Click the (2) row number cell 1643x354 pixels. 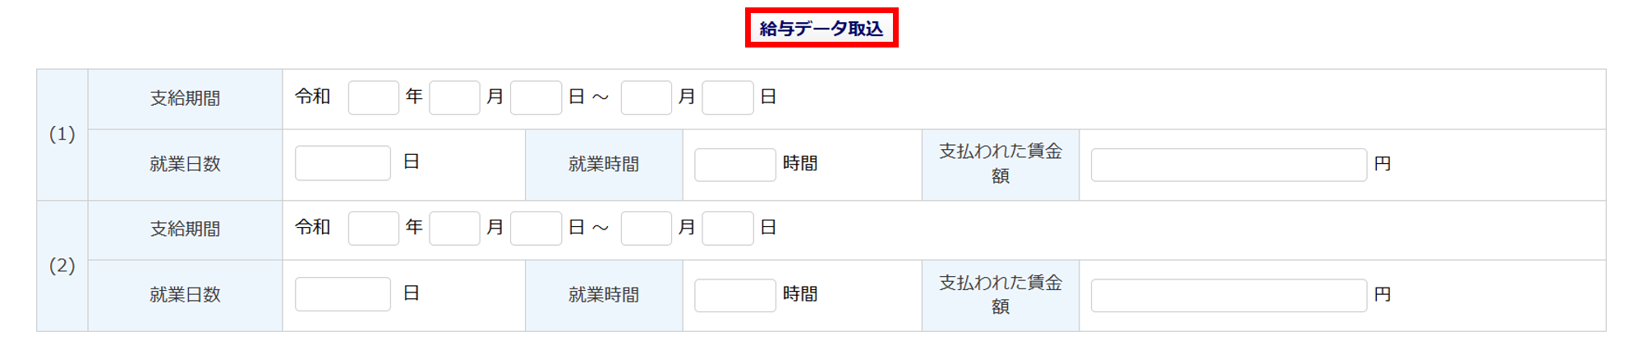(62, 265)
